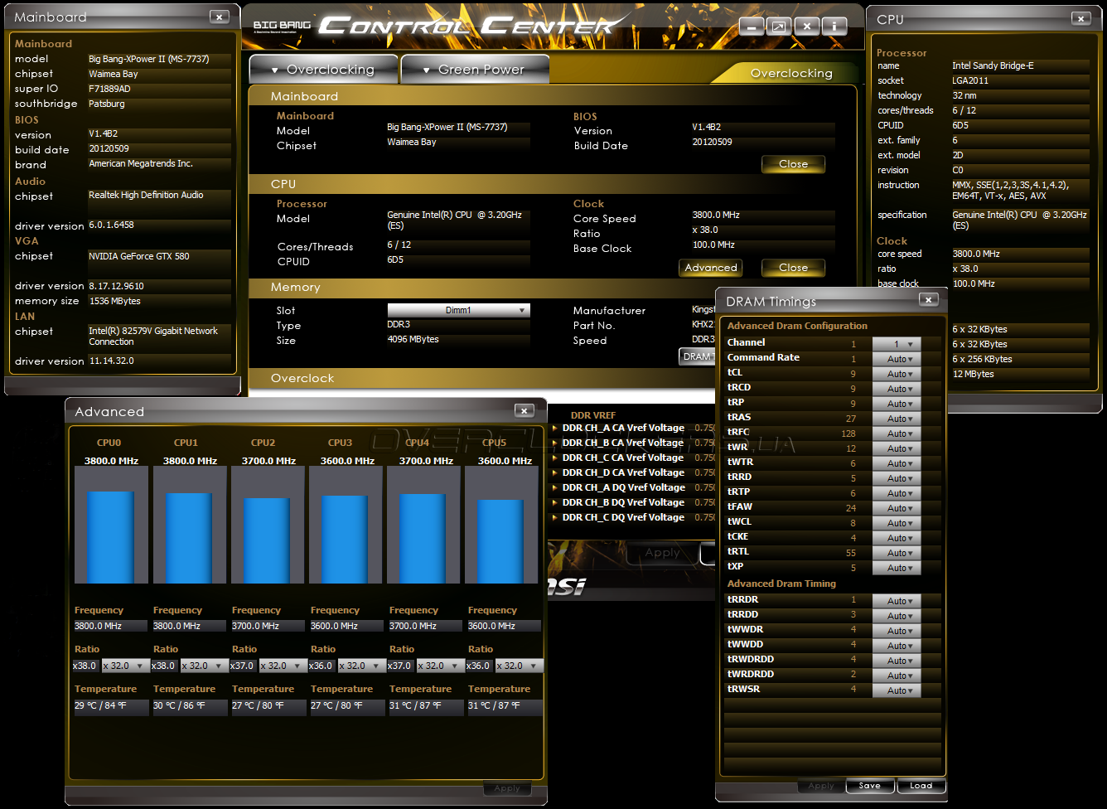Open the tWTR Auto dropdown
1107x809 pixels.
tap(897, 463)
